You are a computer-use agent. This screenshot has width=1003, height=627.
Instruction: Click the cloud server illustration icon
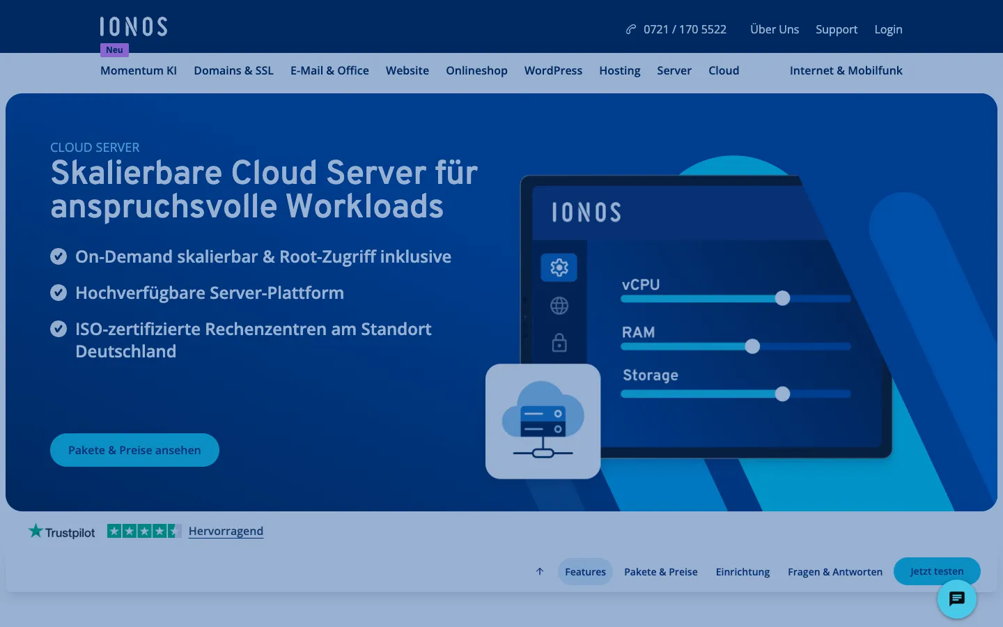[543, 421]
